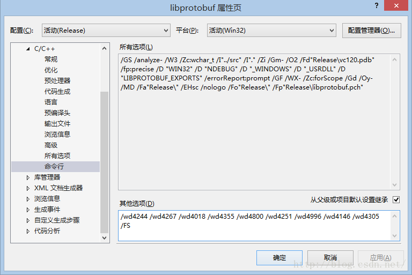Expand the XML 文档生成器 node
412x275 pixels.
(28, 188)
